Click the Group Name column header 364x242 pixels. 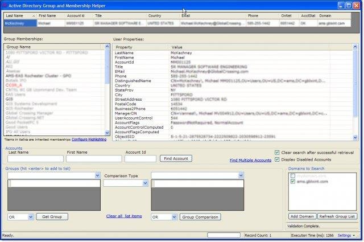click(x=19, y=47)
